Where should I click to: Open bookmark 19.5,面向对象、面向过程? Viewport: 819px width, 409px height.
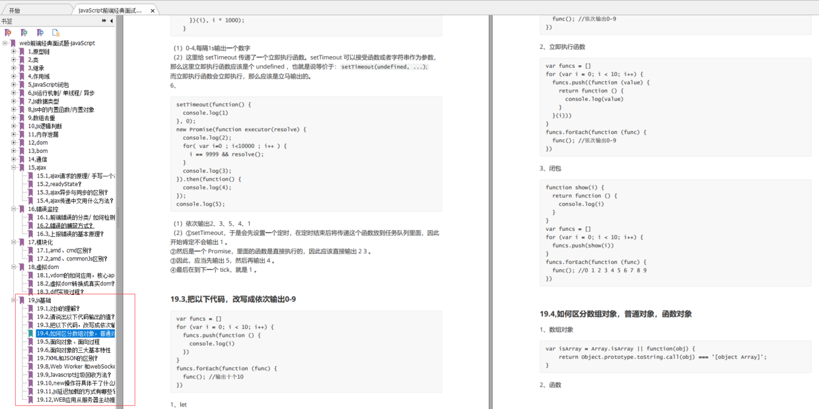(x=69, y=342)
